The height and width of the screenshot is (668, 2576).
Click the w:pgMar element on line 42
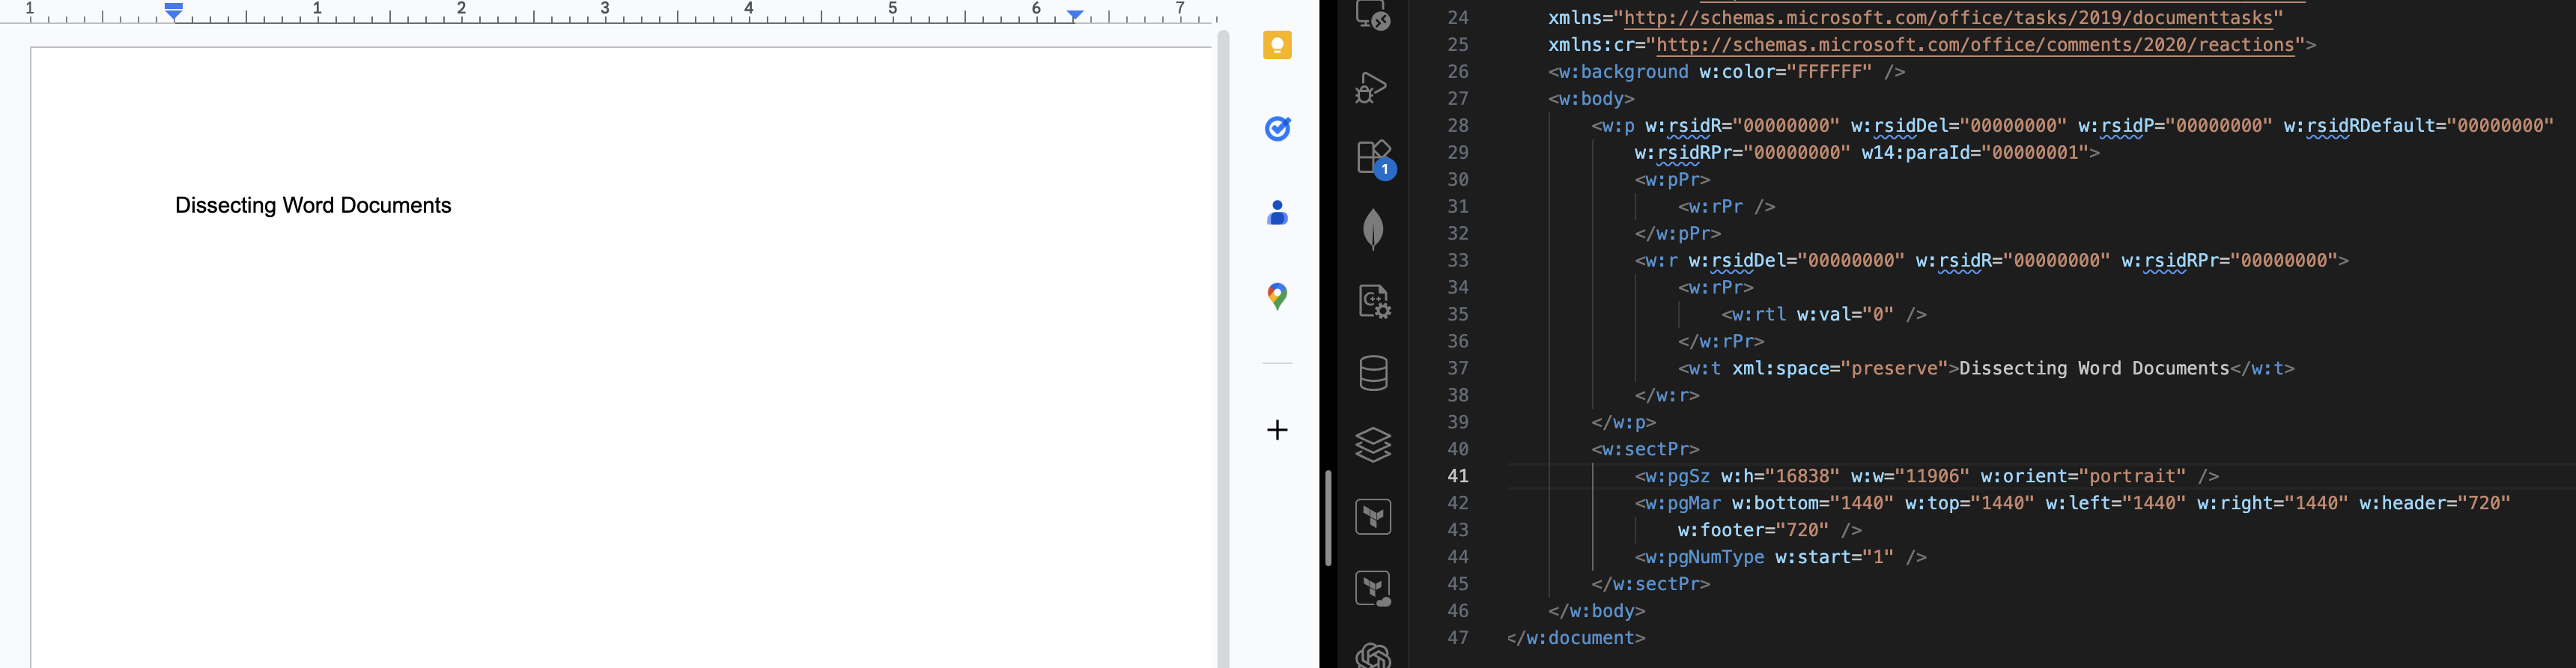point(2073,504)
